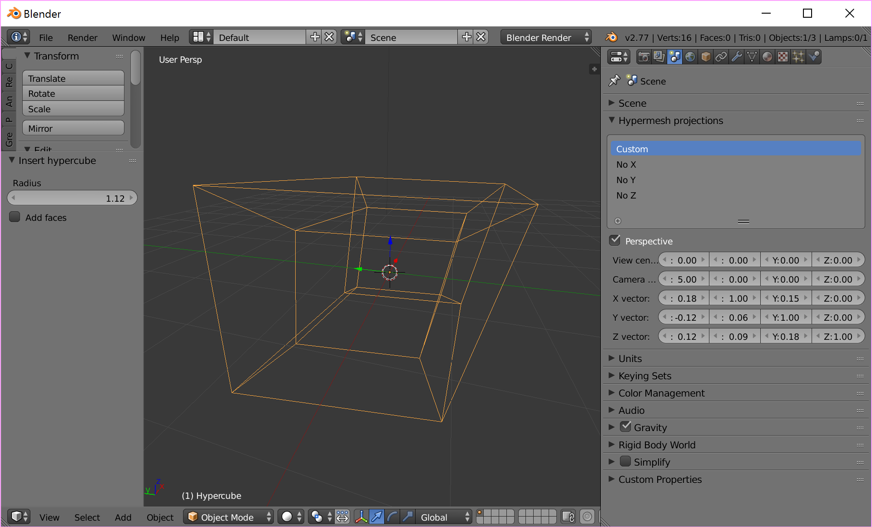This screenshot has height=527, width=872.
Task: Open the Modifiers wrench tab
Action: tap(737, 57)
